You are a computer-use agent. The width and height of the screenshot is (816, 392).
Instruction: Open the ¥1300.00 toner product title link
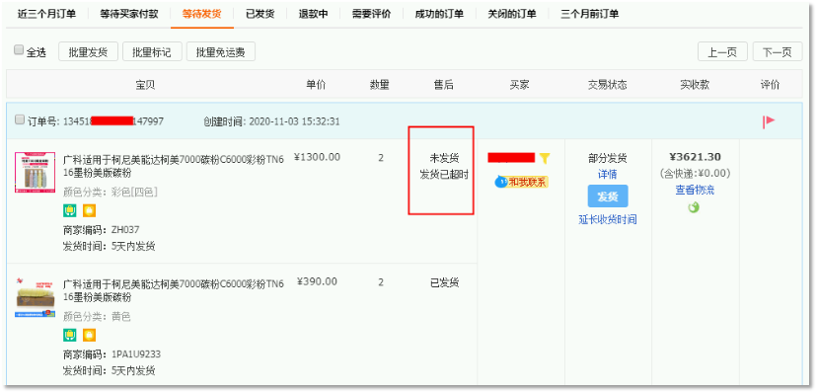pyautogui.click(x=174, y=166)
